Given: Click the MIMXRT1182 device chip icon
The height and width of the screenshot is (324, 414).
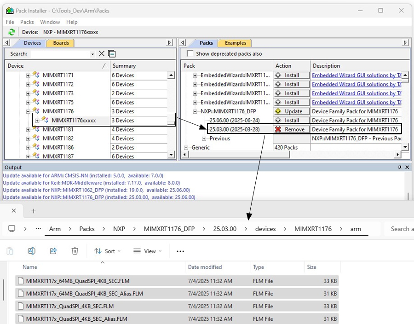Looking at the screenshot, I should [36, 138].
